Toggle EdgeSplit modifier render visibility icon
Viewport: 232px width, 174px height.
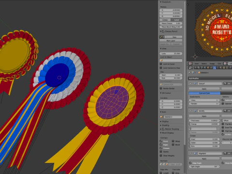(x=225, y=153)
